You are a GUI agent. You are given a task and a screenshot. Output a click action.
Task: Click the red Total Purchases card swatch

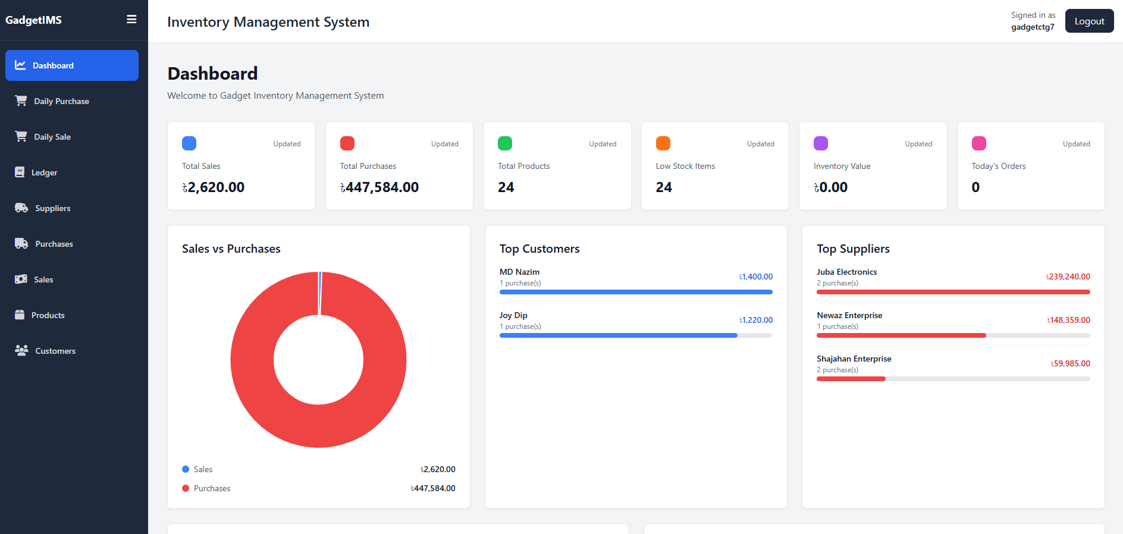[347, 143]
